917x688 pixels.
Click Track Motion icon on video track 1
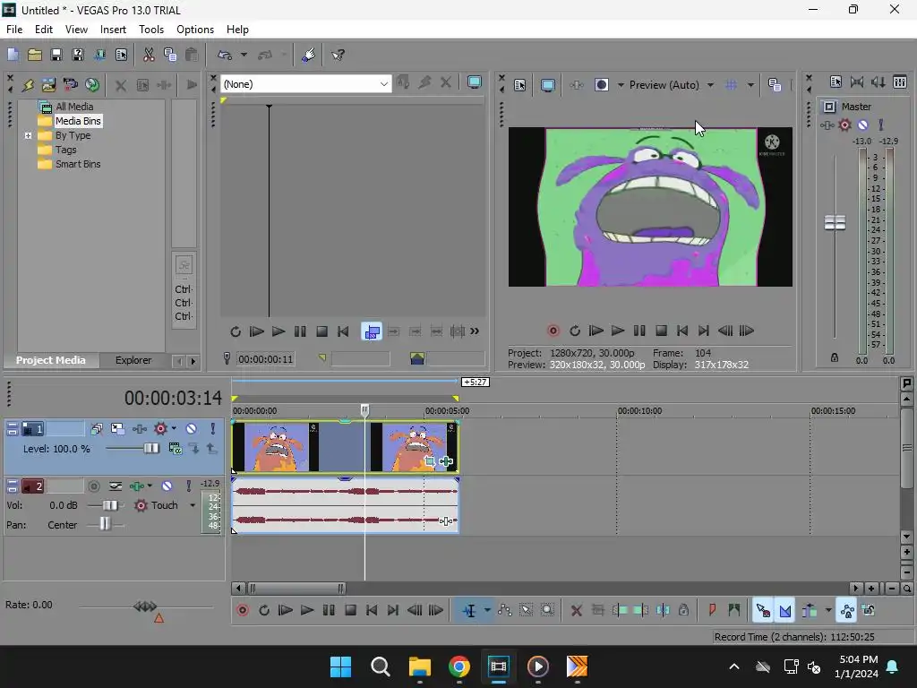[x=117, y=429]
